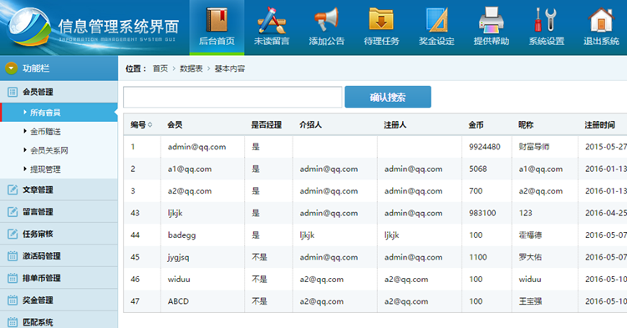
Task: Click 首页 breadcrumb link
Action: [x=161, y=68]
